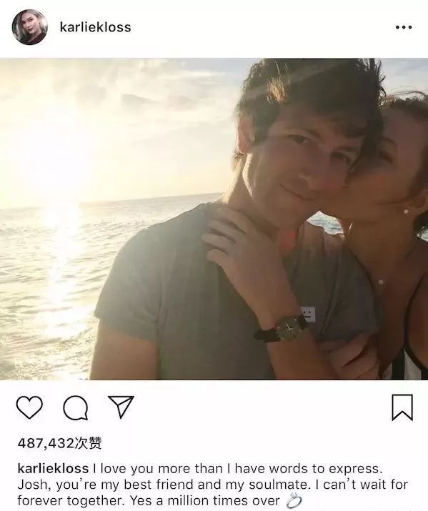Open karliekloss profile picture avatar
Viewport: 428px width, 511px height.
[29, 27]
